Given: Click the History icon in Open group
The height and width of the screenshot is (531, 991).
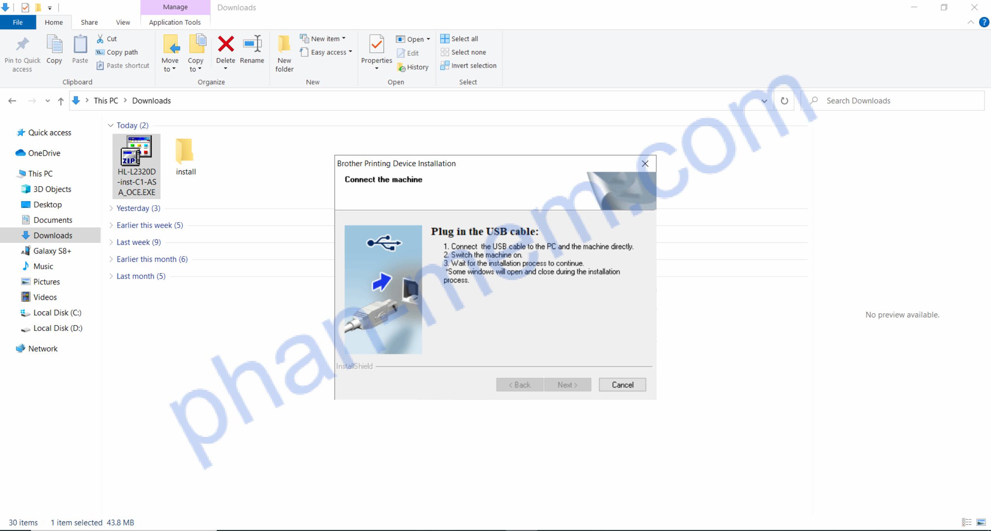Looking at the screenshot, I should 401,68.
